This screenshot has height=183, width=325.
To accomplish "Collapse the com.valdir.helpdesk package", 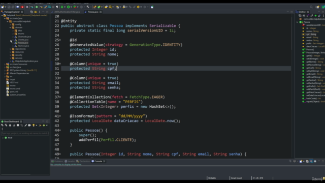I will click(8, 21).
